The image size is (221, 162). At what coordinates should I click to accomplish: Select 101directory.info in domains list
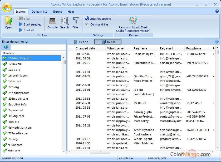[x=32, y=58]
